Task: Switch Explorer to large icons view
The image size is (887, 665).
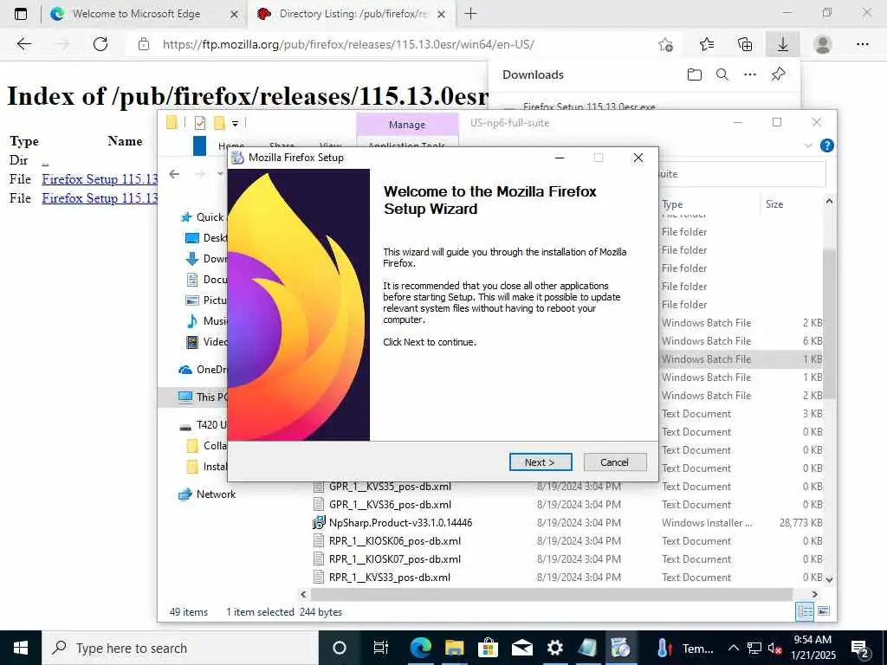Action: (824, 611)
